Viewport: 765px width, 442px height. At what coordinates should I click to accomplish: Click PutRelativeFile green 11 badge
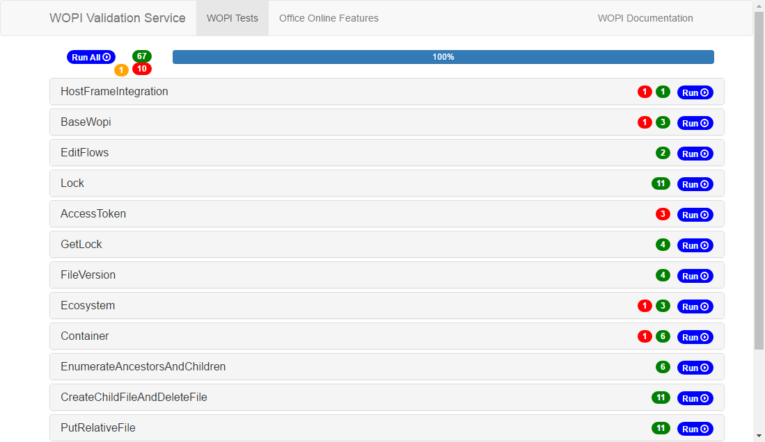[661, 428]
